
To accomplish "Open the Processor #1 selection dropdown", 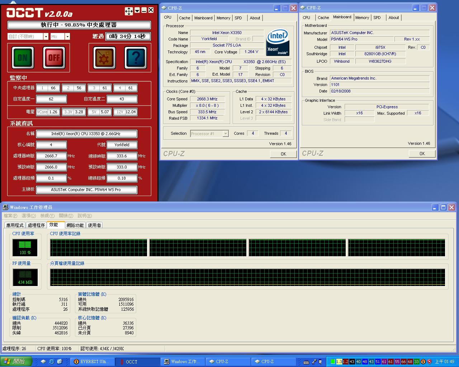I will pos(226,134).
